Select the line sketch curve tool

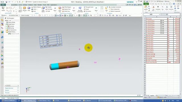point(14,8)
